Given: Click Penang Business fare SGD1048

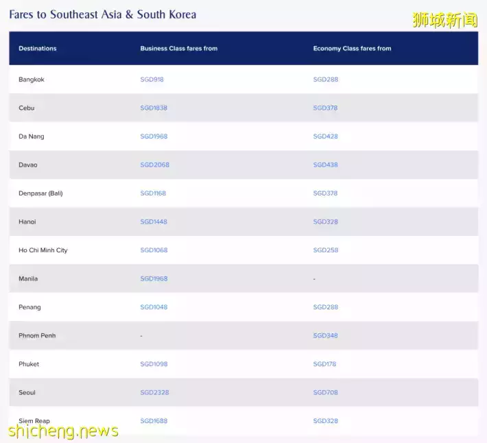Looking at the screenshot, I should 154,307.
